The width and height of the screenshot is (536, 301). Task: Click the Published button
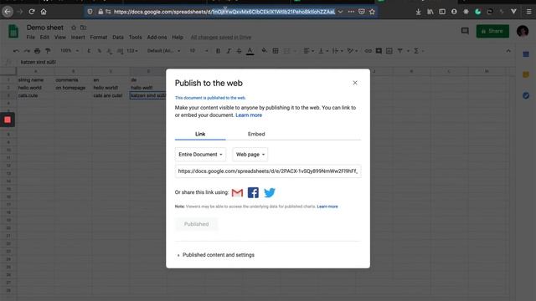196,224
